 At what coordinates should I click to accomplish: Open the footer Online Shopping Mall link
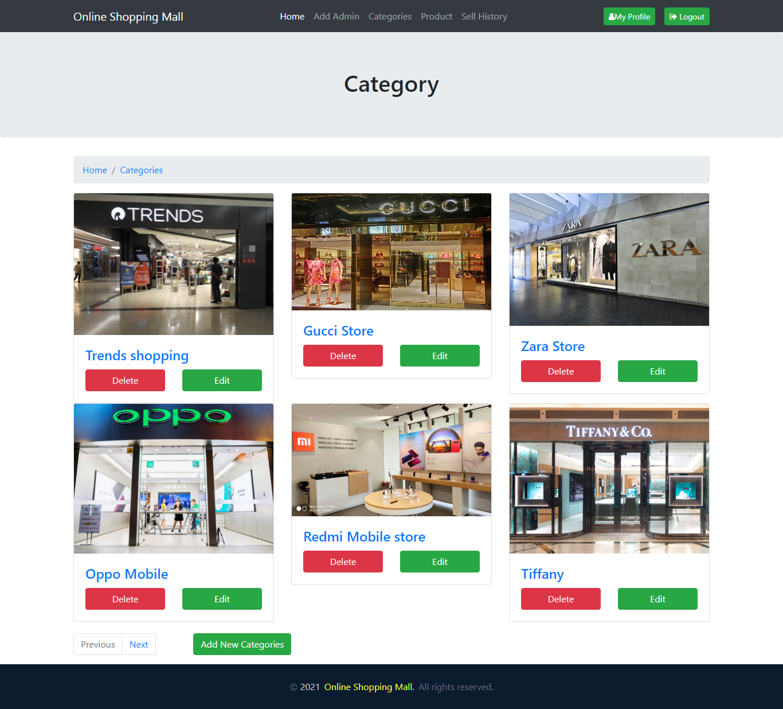click(369, 687)
